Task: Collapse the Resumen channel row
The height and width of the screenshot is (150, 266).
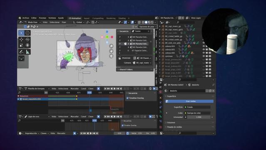Action: tap(18, 96)
